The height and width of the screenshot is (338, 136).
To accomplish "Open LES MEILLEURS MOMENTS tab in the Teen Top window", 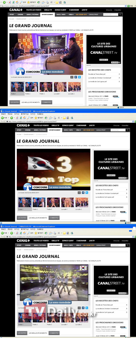I will pyautogui.click(x=38, y=218).
